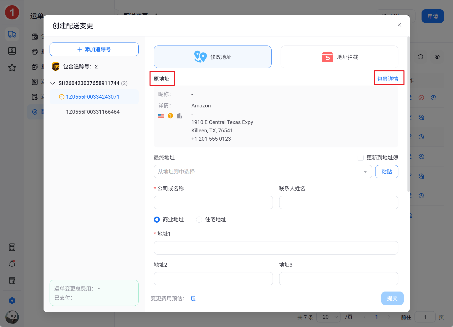Click the truck shipments icon in left sidebar

(x=12, y=34)
